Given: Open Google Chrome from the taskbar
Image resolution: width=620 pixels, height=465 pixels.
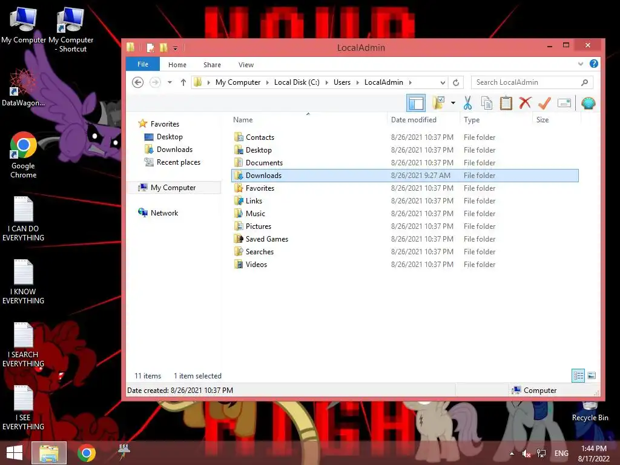Looking at the screenshot, I should click(86, 453).
